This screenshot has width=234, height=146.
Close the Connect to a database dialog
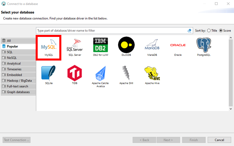(228, 4)
